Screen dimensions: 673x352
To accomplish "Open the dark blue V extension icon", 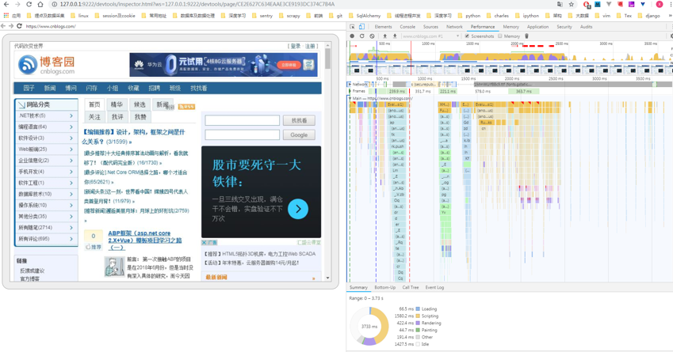I will [x=643, y=4].
